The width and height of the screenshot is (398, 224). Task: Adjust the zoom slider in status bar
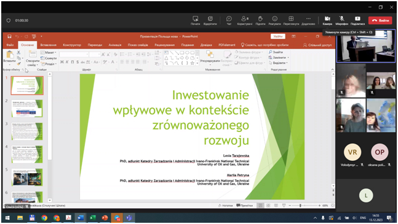tap(300, 206)
